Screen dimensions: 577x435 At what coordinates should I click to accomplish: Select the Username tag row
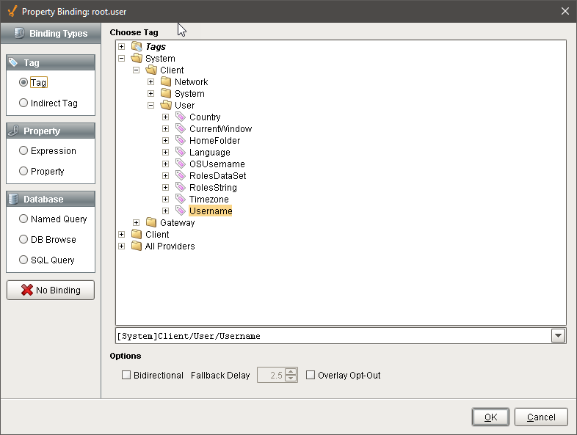coord(211,211)
